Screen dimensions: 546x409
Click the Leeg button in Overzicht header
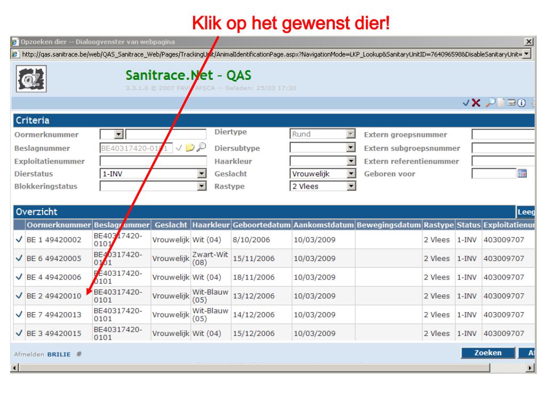[525, 212]
